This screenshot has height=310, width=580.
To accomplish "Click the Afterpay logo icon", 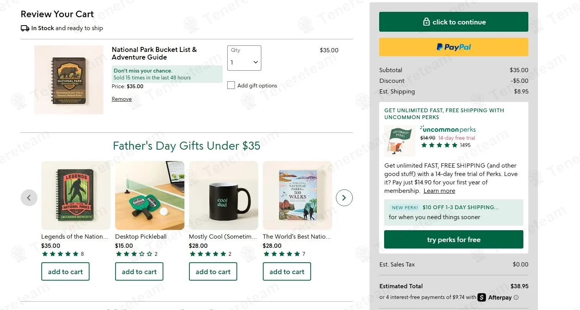I will click(482, 297).
